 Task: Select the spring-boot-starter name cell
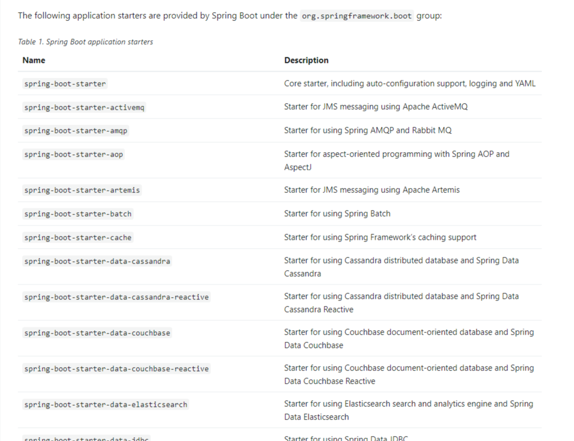point(65,84)
